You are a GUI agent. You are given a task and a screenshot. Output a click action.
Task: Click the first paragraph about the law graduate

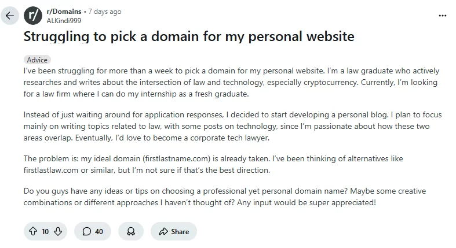click(231, 82)
